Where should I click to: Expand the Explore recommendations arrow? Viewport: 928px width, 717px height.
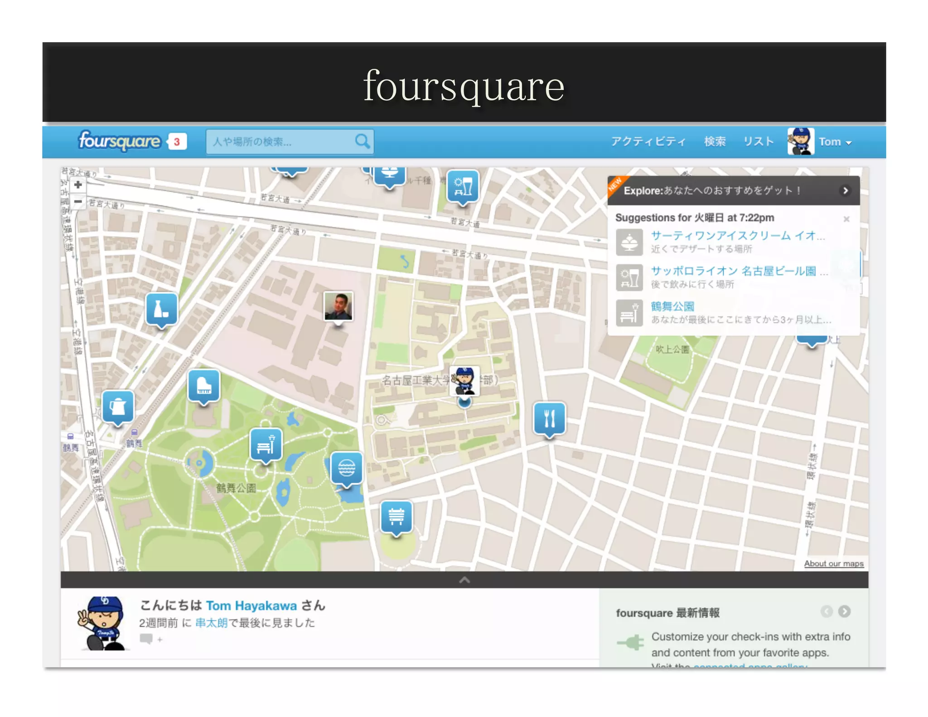845,190
